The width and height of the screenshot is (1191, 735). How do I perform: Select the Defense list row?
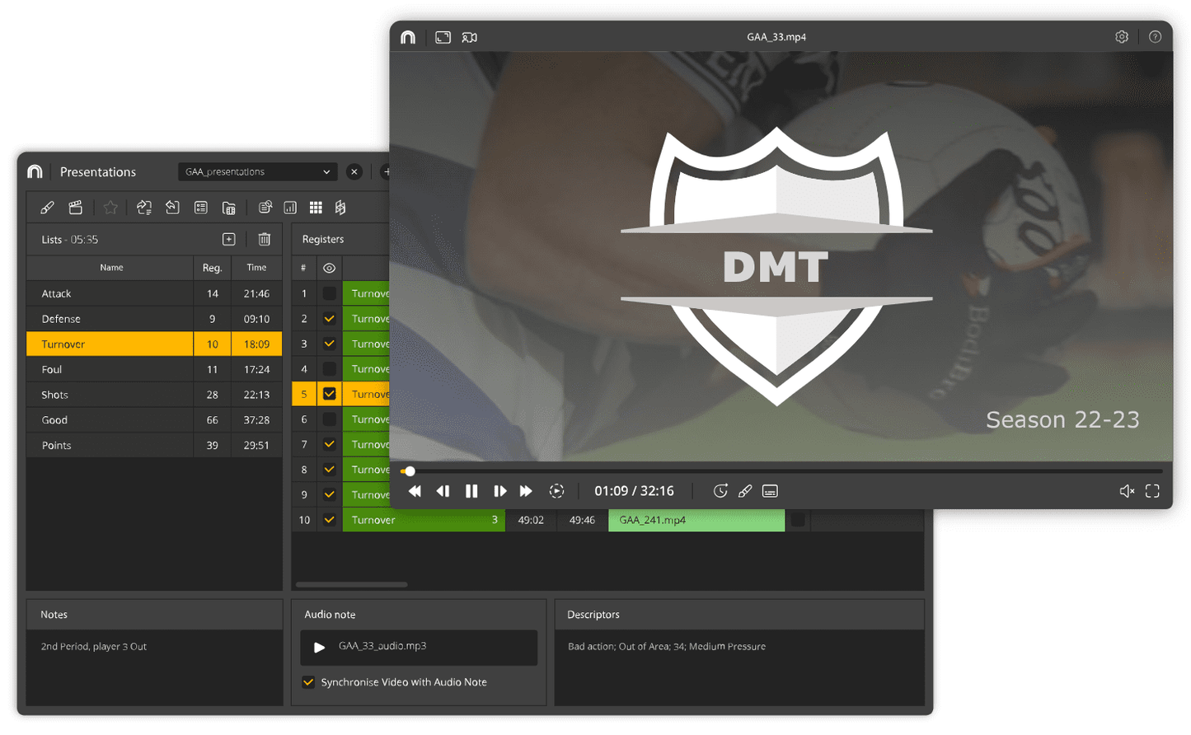(x=110, y=319)
